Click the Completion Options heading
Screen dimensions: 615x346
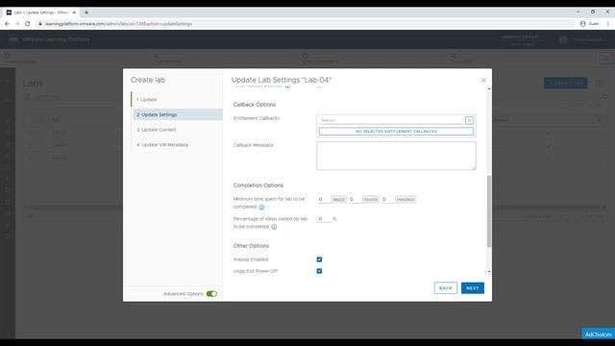pyautogui.click(x=258, y=185)
